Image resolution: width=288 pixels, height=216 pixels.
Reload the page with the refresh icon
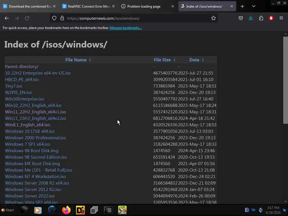click(27, 18)
